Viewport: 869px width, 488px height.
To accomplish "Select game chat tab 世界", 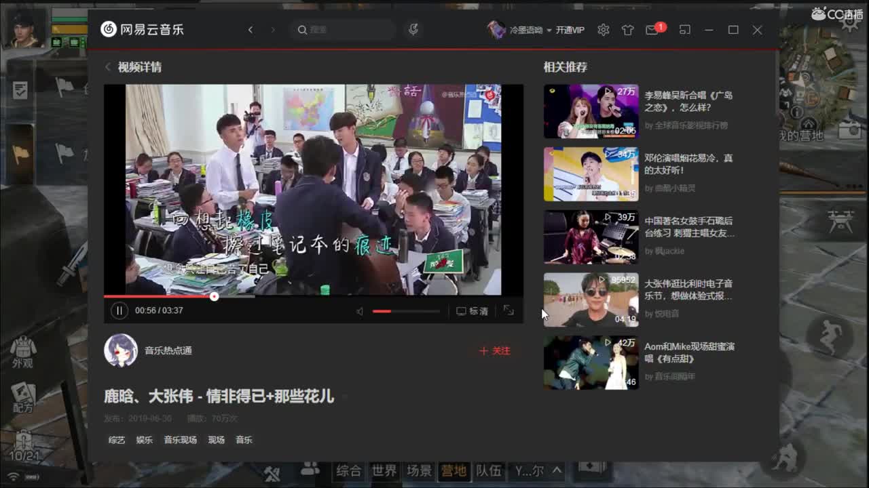I will [384, 470].
